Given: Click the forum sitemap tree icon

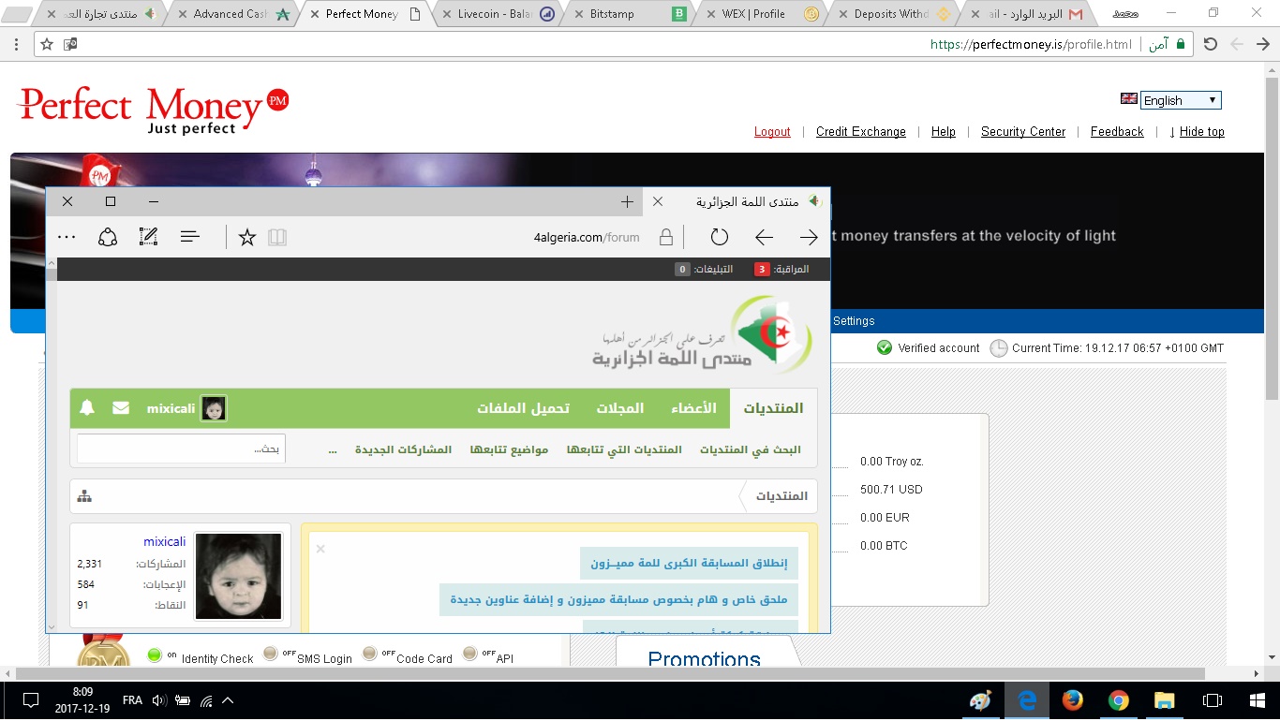Looking at the screenshot, I should [84, 496].
